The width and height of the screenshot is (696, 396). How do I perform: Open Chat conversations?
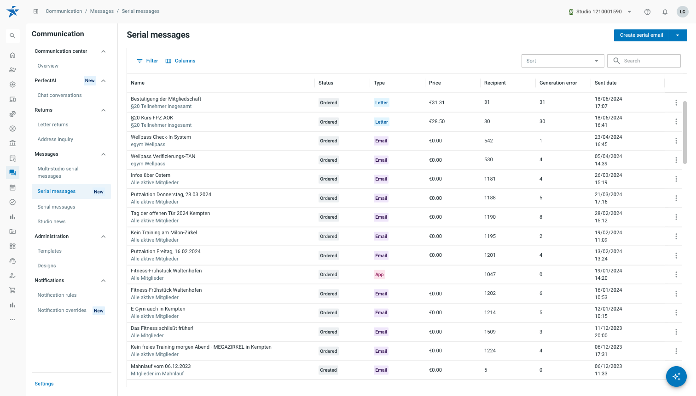click(60, 96)
